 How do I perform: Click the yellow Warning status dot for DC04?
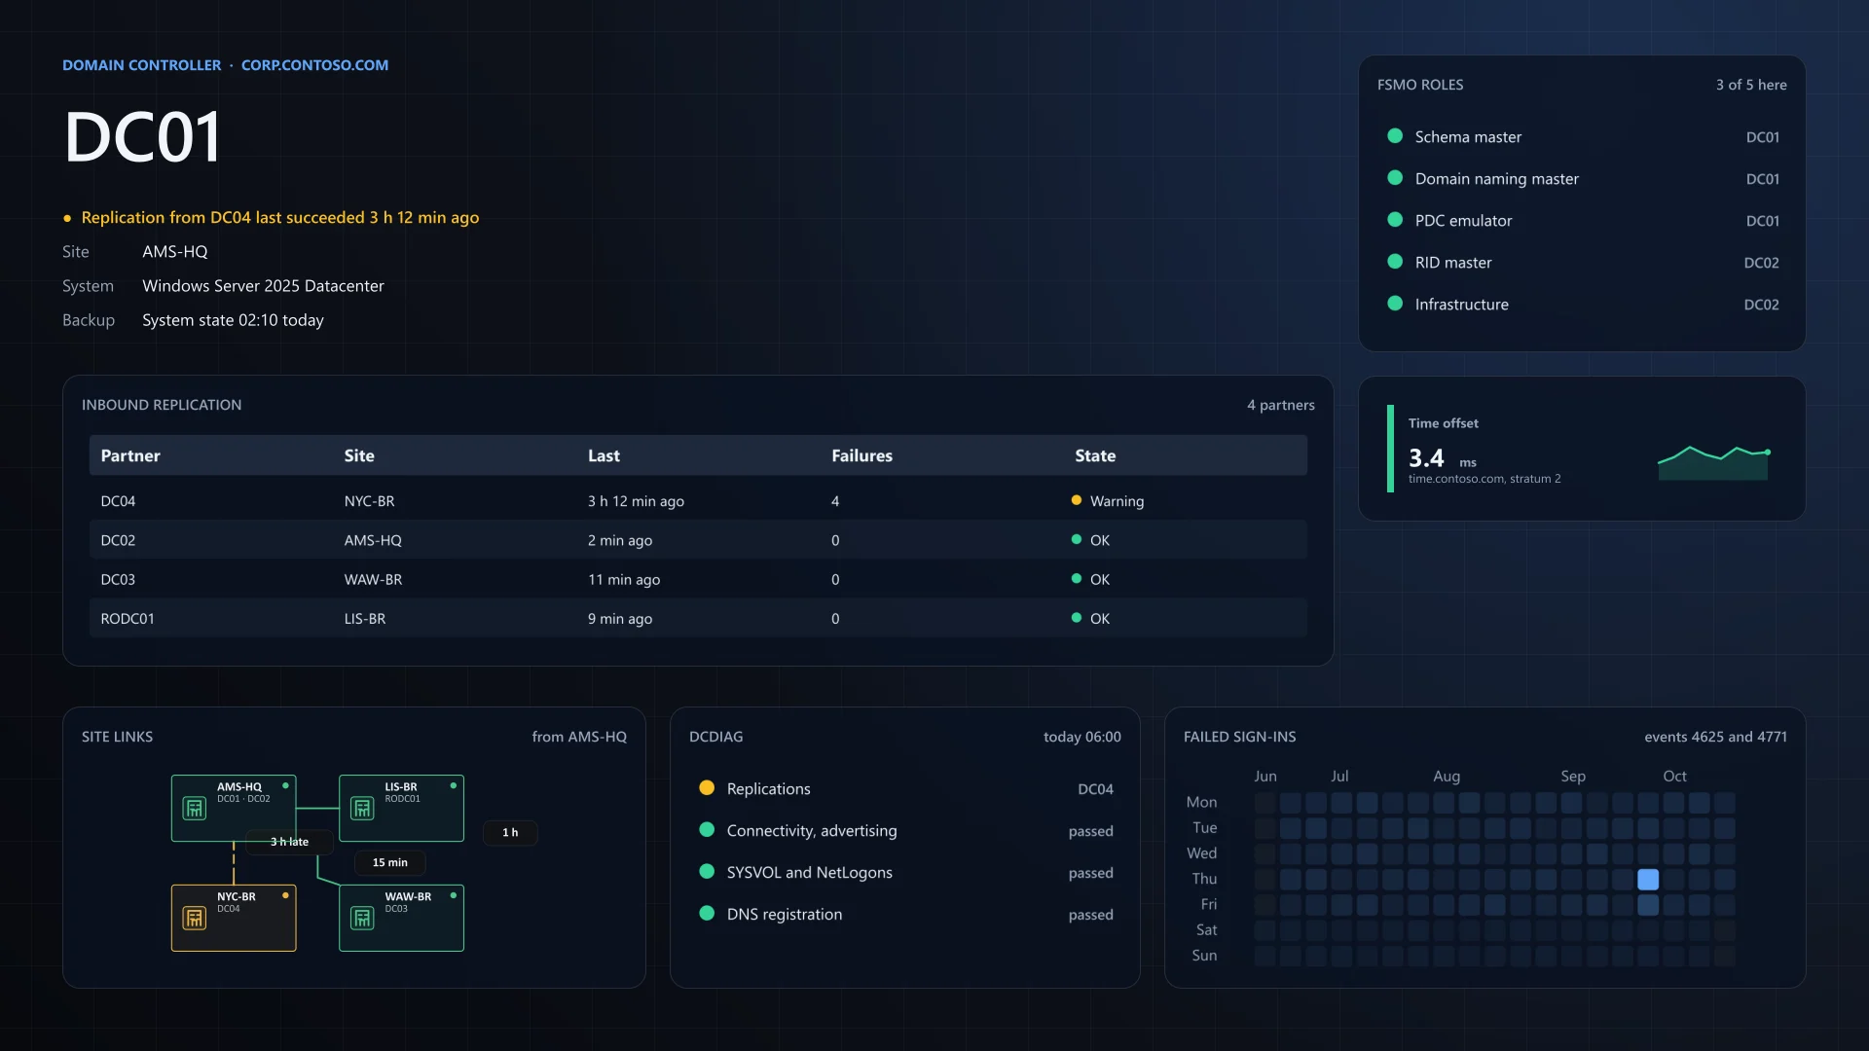[1076, 500]
